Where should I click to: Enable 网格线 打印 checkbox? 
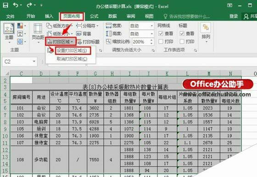tap(161, 41)
